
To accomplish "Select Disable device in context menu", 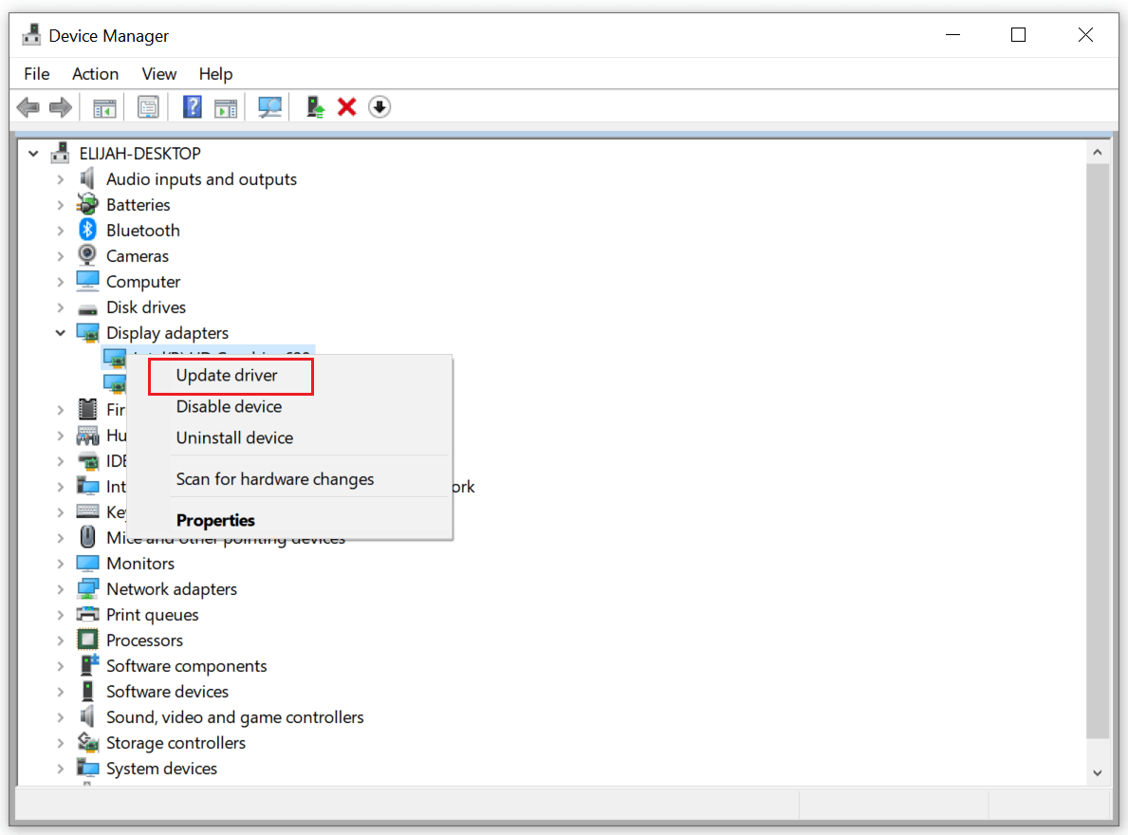I will point(229,407).
